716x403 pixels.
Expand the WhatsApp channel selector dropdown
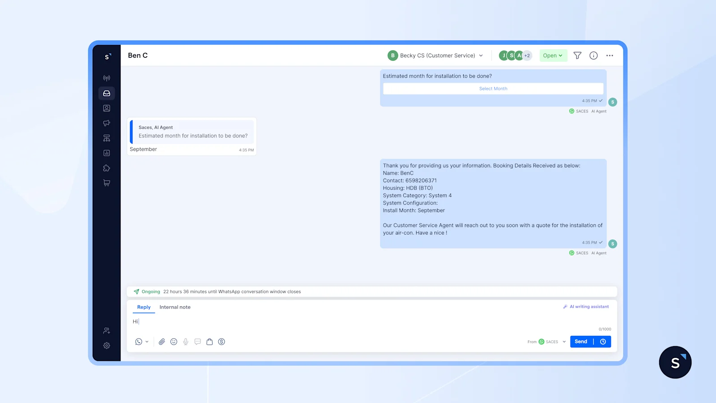pyautogui.click(x=142, y=342)
